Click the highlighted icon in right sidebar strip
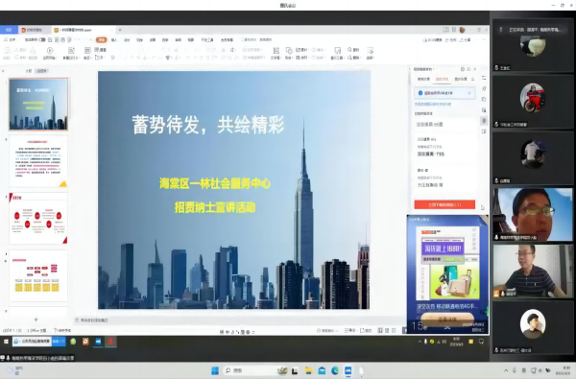The width and height of the screenshot is (576, 379). [x=484, y=121]
